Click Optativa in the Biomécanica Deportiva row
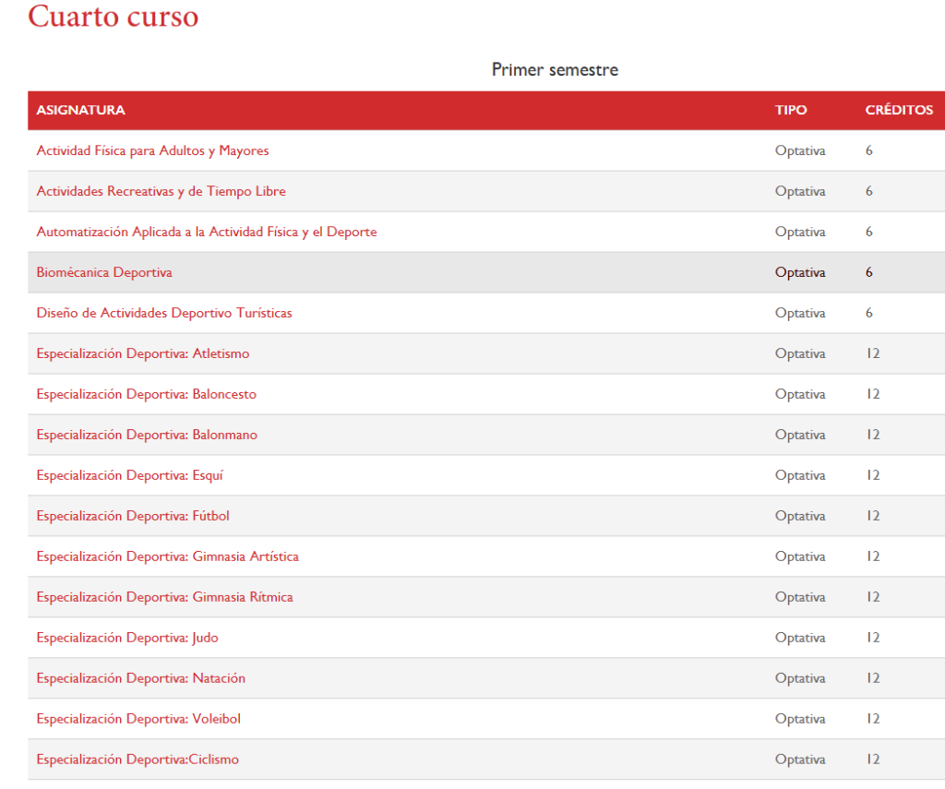Screen dimensions: 945x789 (800, 272)
